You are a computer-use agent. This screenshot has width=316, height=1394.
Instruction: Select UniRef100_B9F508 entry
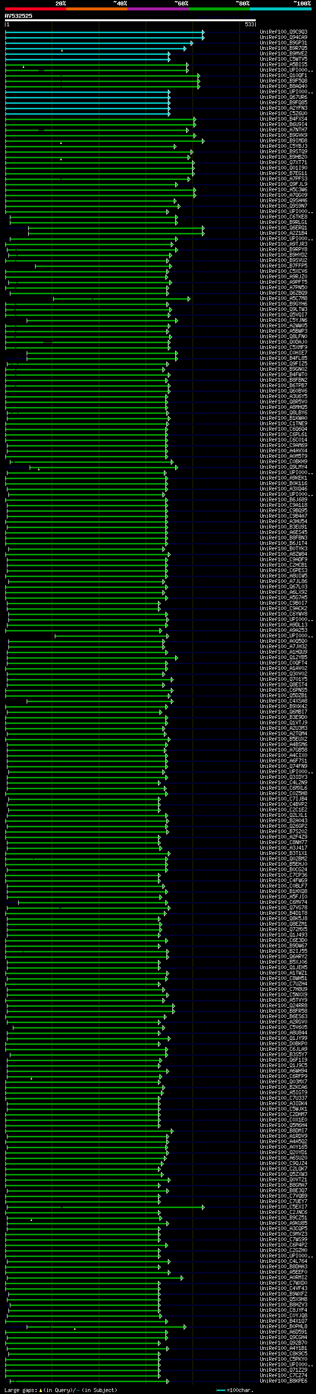[283, 81]
